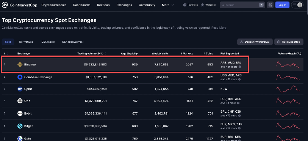This screenshot has height=141, width=308.
Task: Open the OKX logo icon
Action: pos(20,101)
